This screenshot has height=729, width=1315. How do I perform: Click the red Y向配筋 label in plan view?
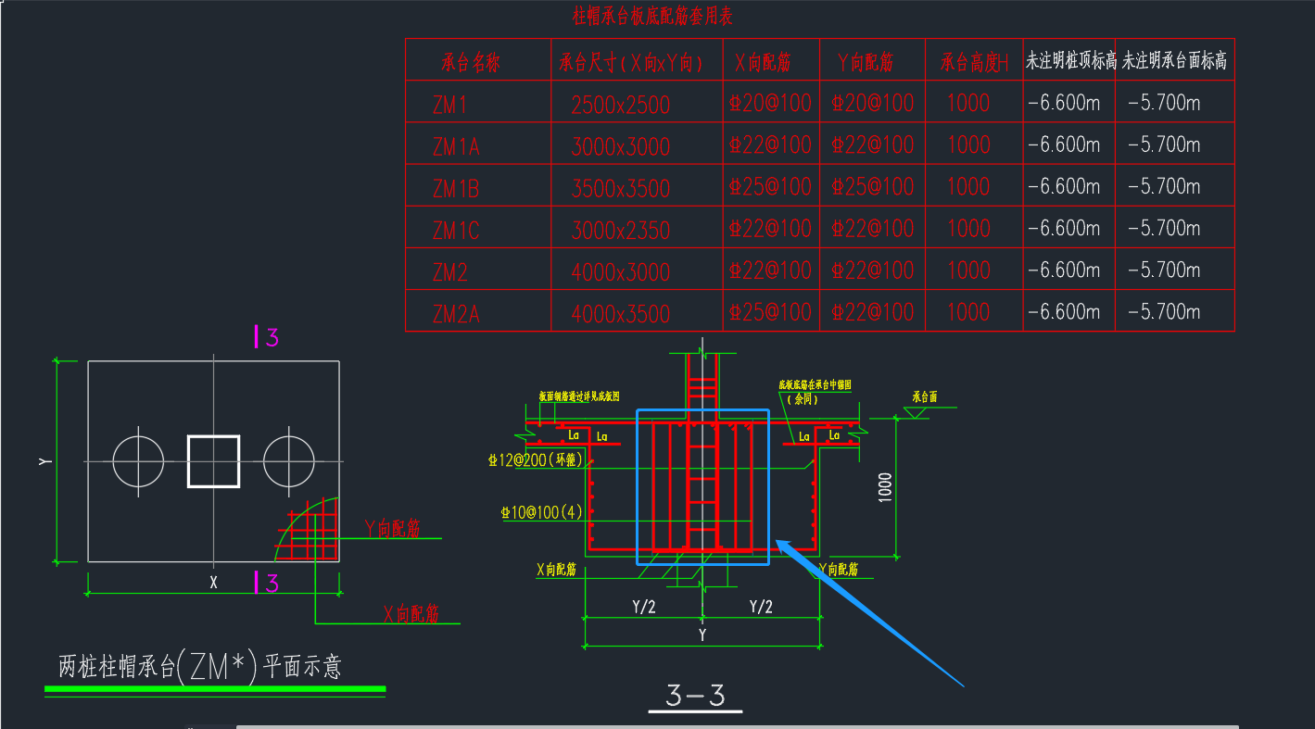tap(392, 529)
